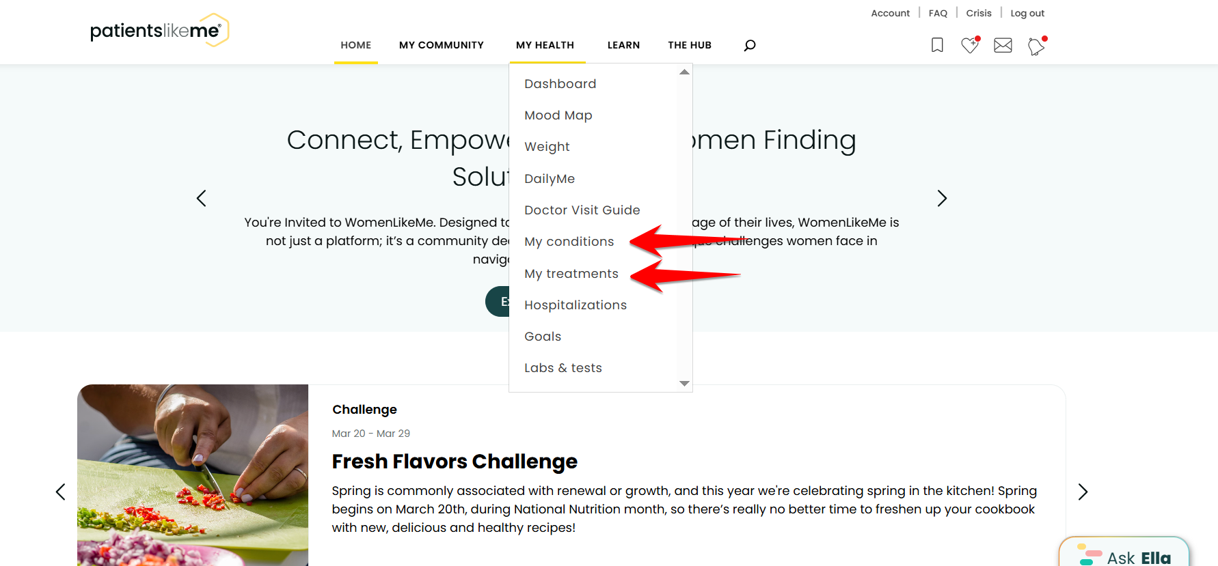The image size is (1218, 566).
Task: Show previous challenge card with left chevron
Action: pos(60,492)
